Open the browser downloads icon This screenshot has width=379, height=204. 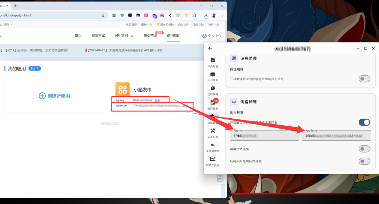206,16
